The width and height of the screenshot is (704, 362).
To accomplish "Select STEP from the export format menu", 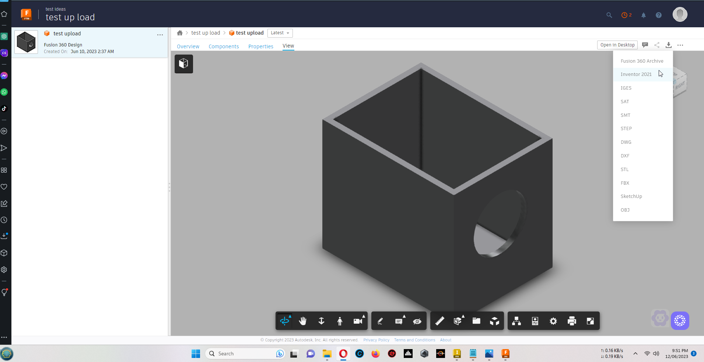I will point(626,128).
